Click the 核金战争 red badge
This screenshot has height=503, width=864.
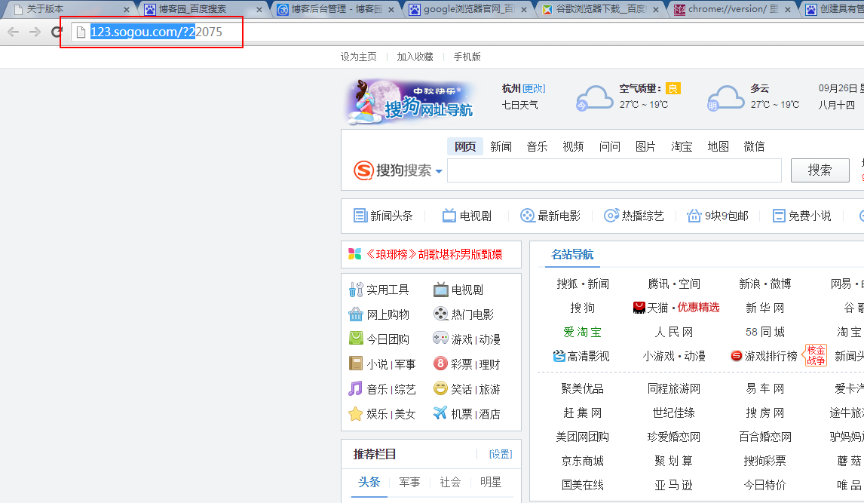pyautogui.click(x=816, y=355)
